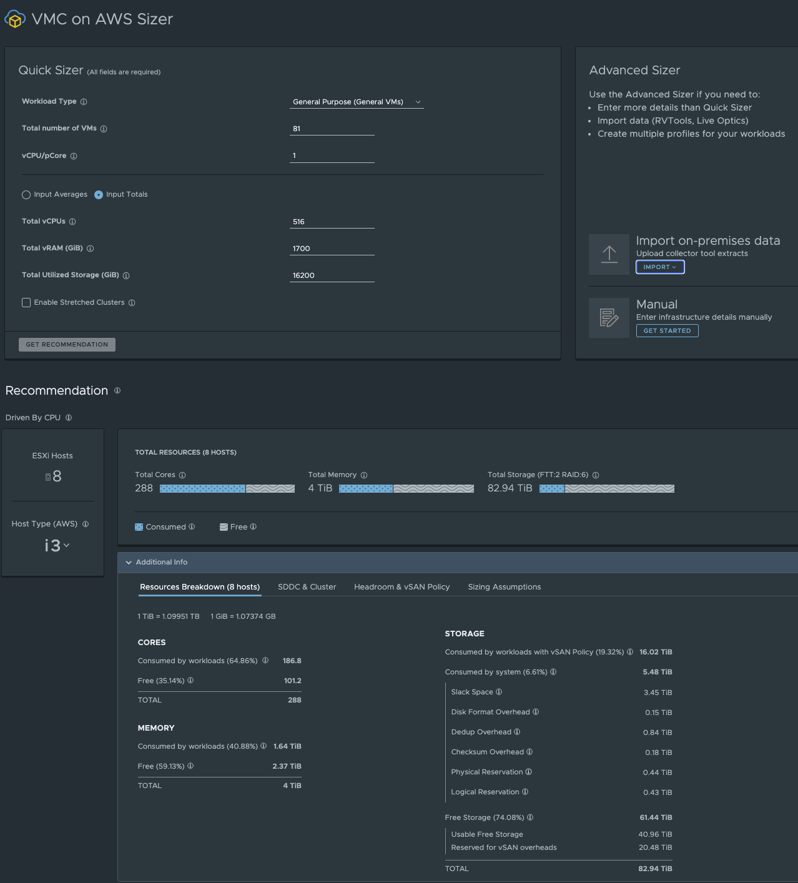
Task: Open info icon for Disk Format Overhead
Action: coord(536,711)
